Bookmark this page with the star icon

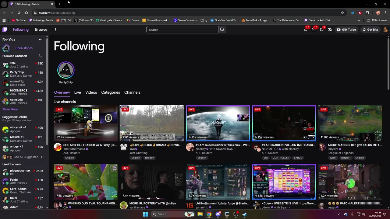point(342,13)
